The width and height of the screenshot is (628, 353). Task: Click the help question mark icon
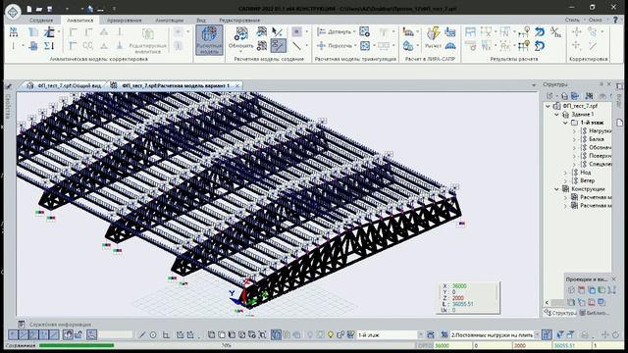615,20
